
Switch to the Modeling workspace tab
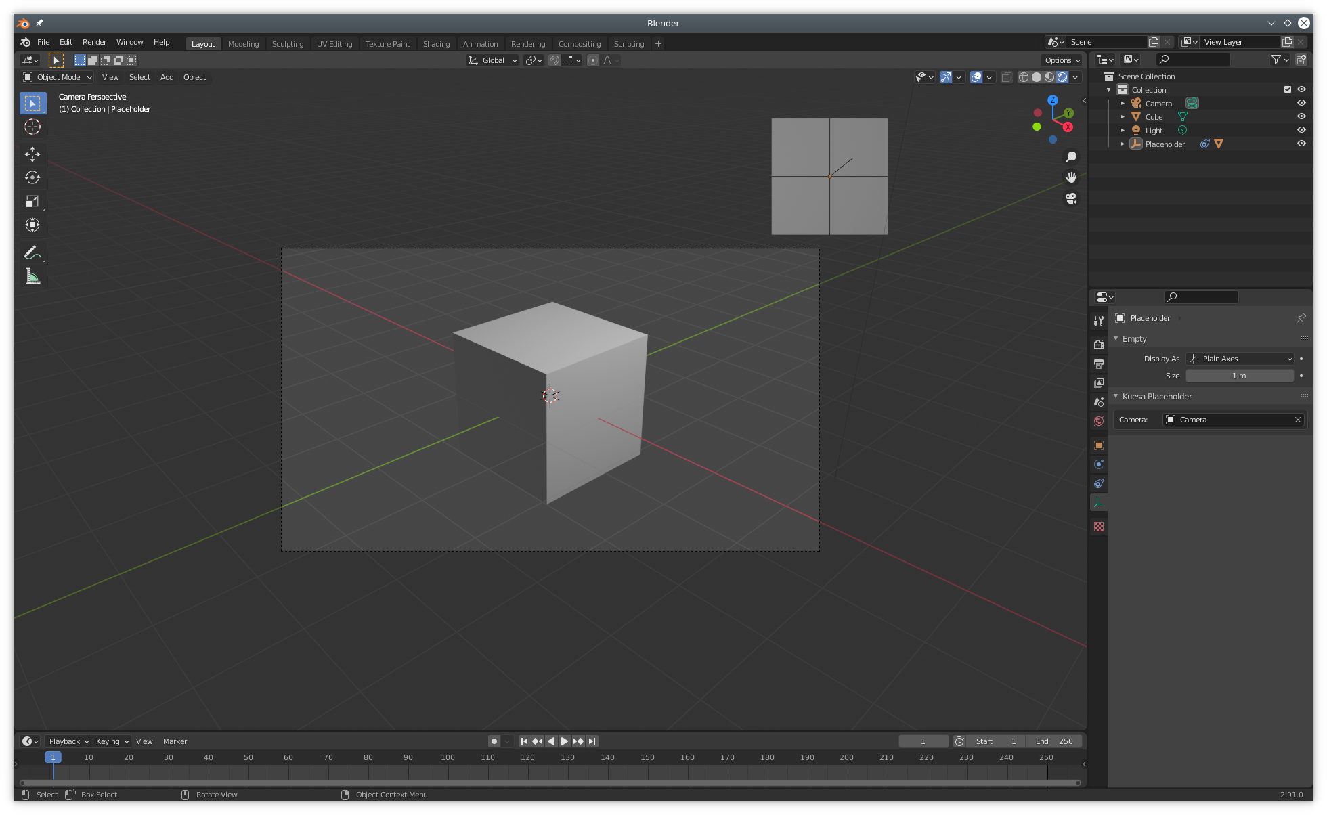click(243, 44)
